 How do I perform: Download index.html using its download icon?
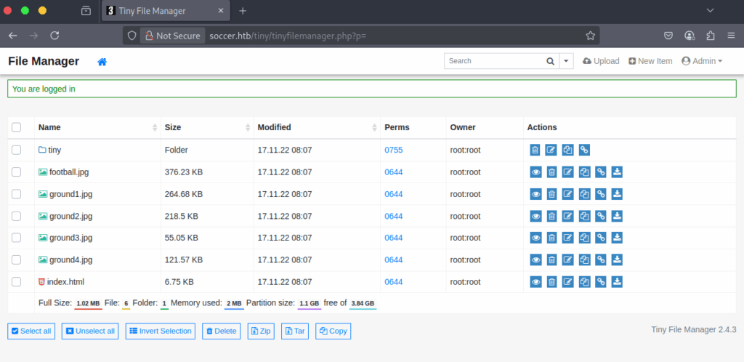(x=617, y=282)
